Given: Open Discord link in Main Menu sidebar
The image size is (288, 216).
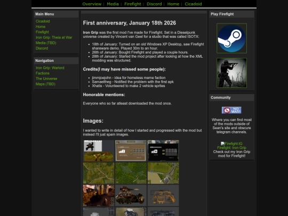Looking at the screenshot, I should [42, 49].
